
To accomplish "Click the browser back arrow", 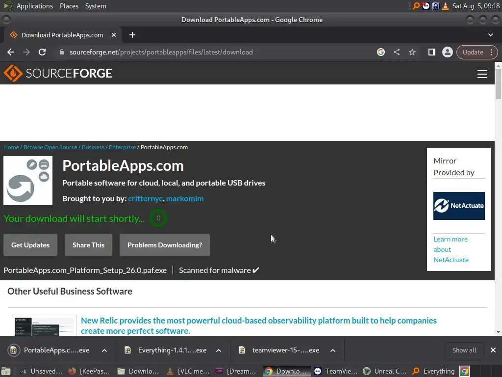I will 11,52.
